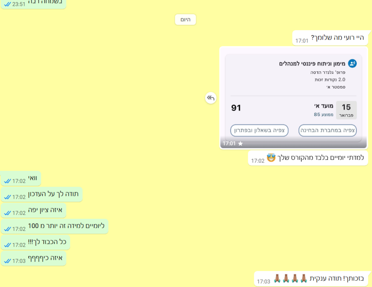Click the read checkmarks on the 23:51 message
The height and width of the screenshot is (287, 372).
click(7, 4)
